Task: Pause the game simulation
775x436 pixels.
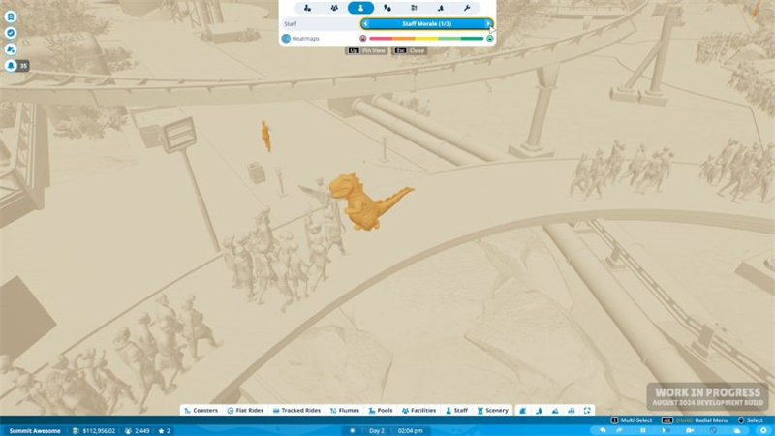Action: pyautogui.click(x=643, y=430)
